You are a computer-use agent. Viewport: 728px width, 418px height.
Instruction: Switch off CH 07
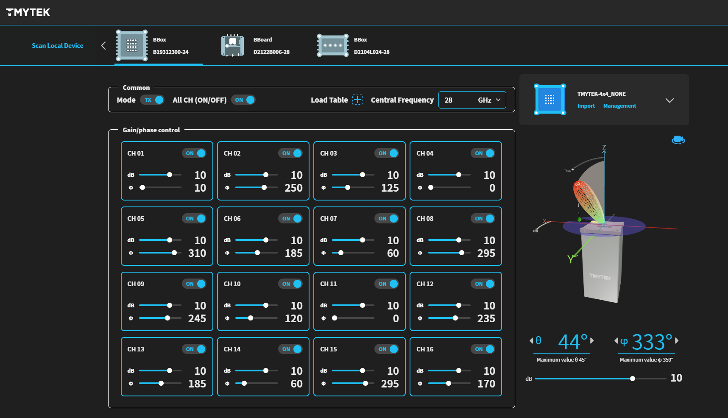tap(387, 219)
